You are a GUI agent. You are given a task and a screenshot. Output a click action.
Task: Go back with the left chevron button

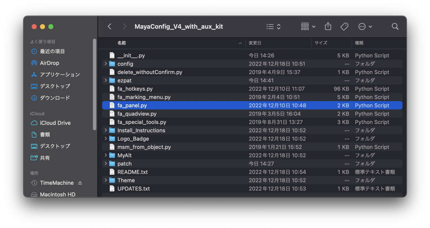[110, 26]
